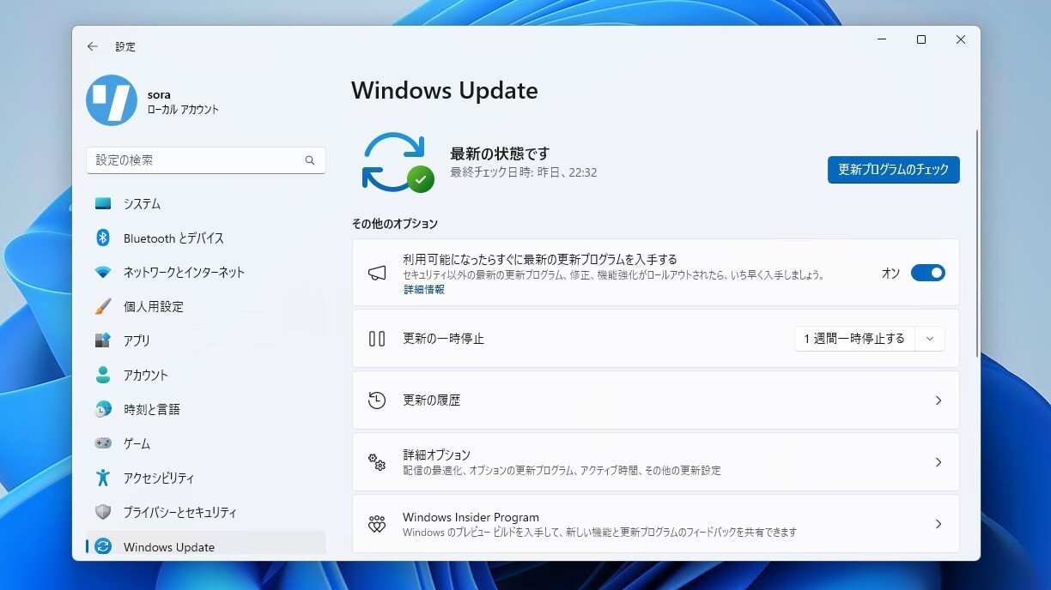Viewport: 1051px width, 590px height.
Task: Open the 1 週間一時停止する dropdown arrow
Action: 930,339
